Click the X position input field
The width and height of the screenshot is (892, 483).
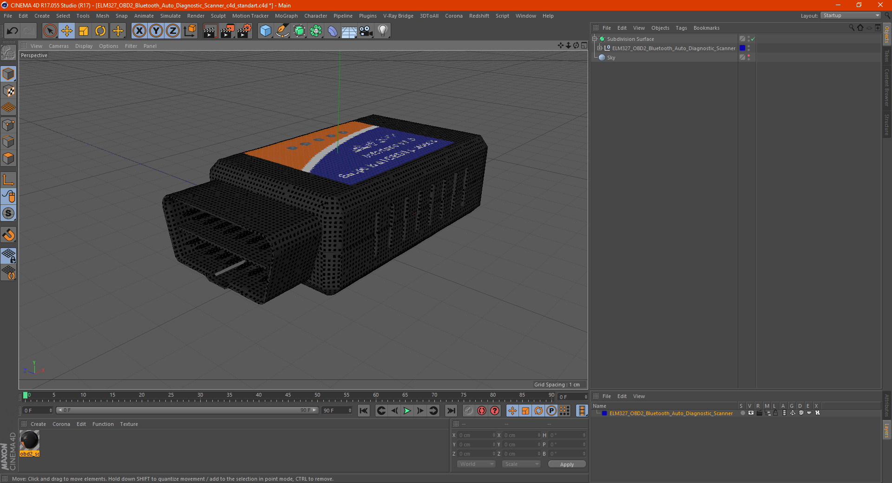pos(476,435)
